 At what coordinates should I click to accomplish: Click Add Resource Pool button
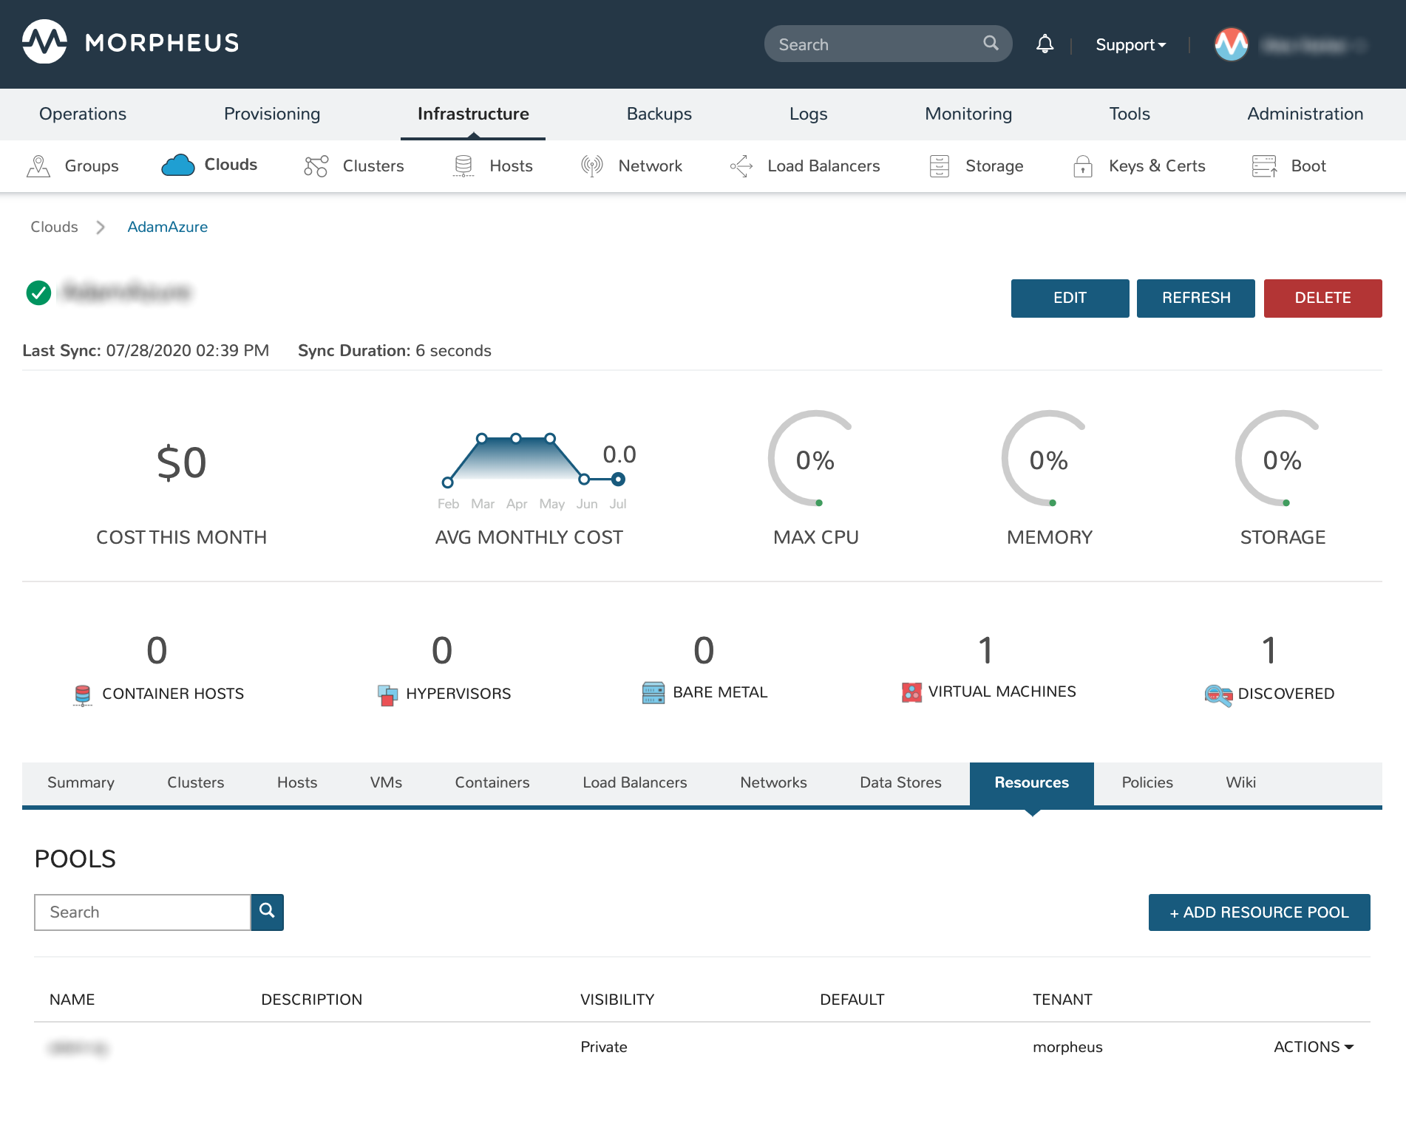click(1259, 912)
